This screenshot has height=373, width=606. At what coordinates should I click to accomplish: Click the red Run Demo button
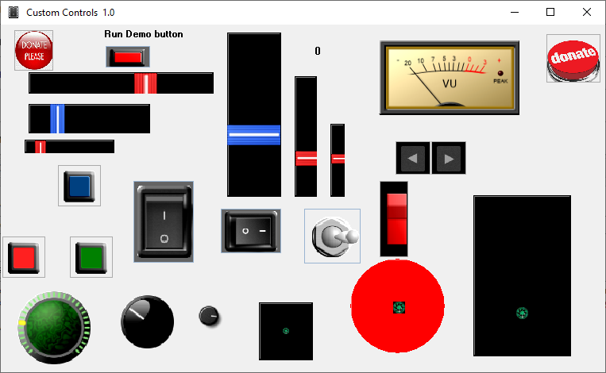127,57
